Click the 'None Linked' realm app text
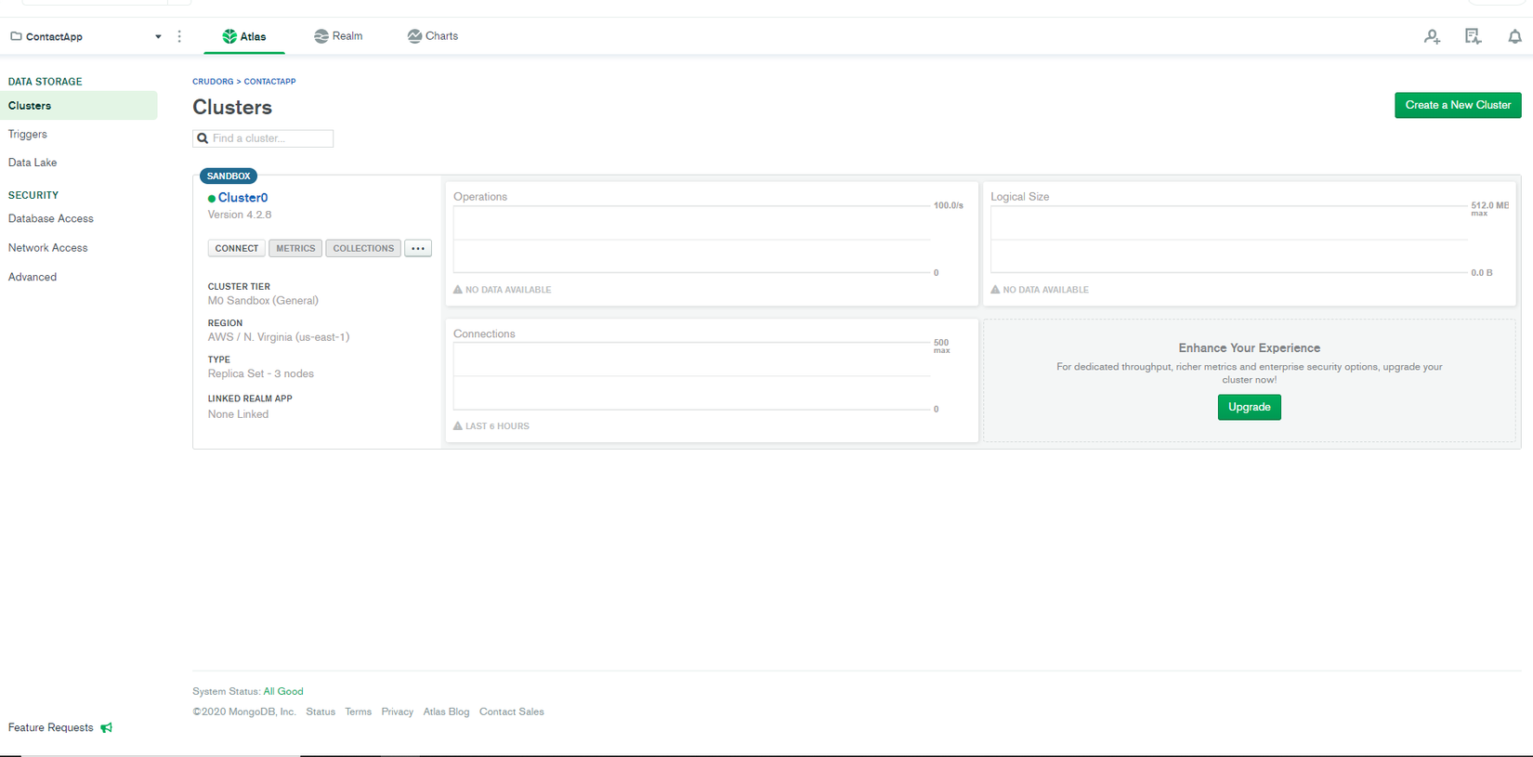This screenshot has height=757, width=1533. pos(238,414)
